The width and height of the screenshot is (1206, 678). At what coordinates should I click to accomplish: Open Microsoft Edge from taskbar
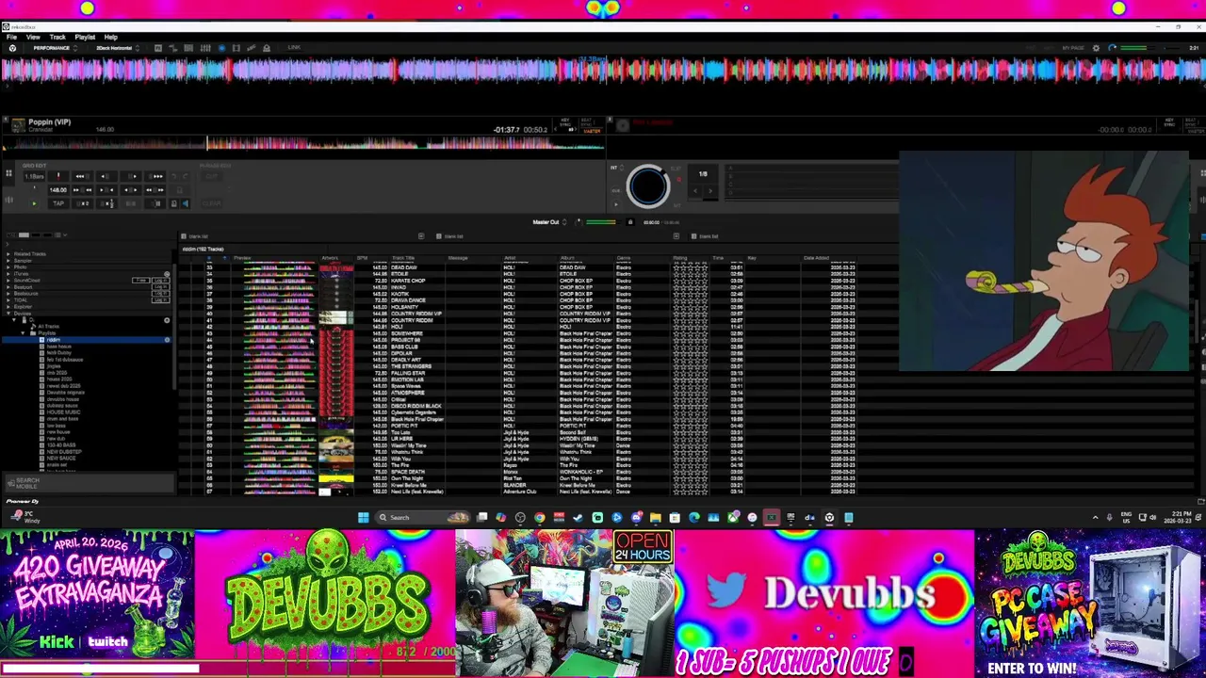(694, 517)
